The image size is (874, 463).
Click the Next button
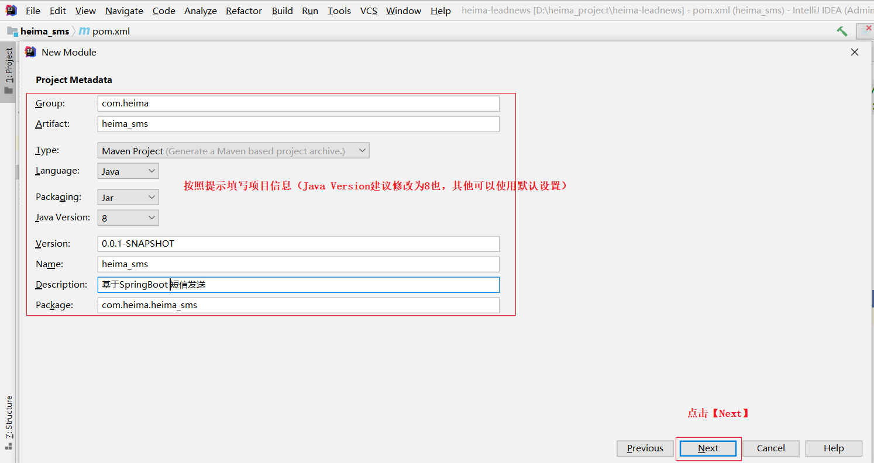coord(708,448)
